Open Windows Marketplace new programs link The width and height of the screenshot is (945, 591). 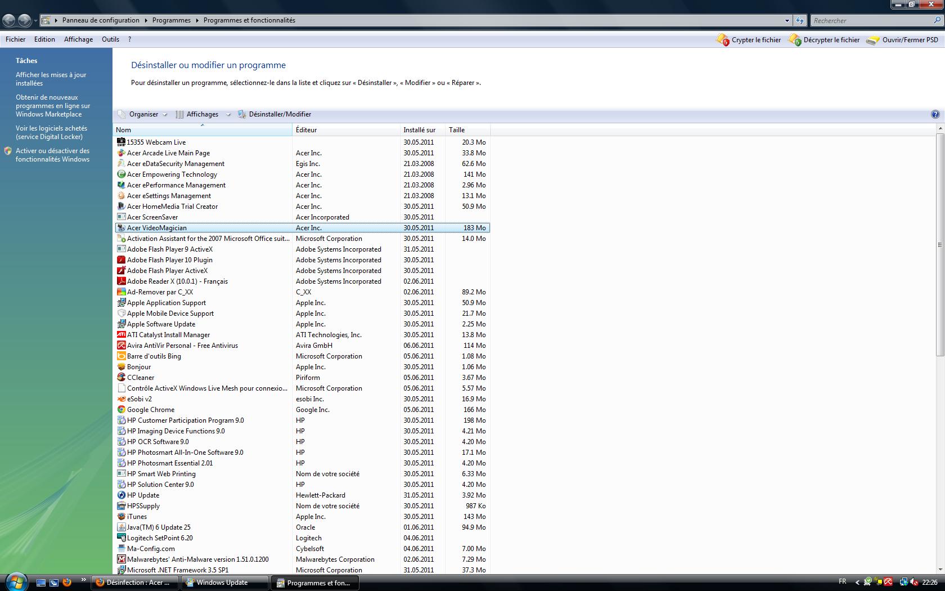(53, 106)
